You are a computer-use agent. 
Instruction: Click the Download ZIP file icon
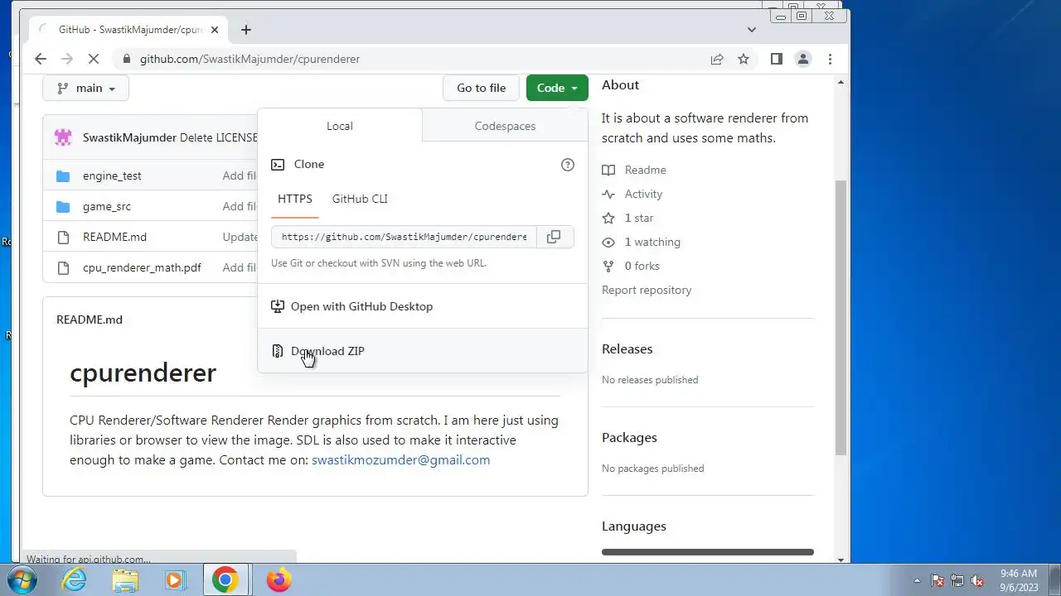coord(278,351)
